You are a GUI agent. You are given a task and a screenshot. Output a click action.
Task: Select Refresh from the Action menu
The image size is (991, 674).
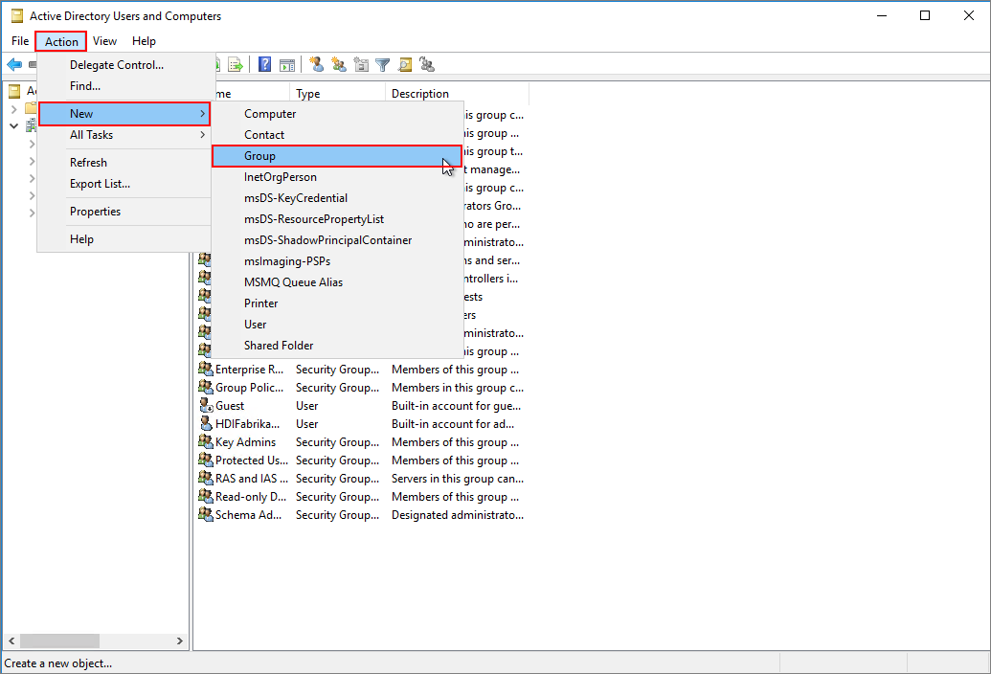coord(88,162)
